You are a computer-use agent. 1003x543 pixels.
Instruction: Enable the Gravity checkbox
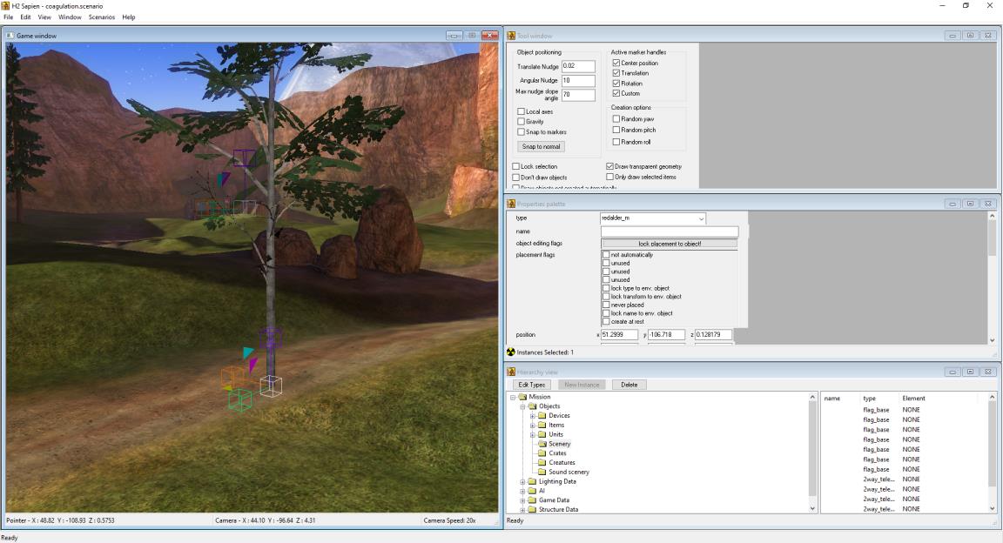tap(521, 122)
